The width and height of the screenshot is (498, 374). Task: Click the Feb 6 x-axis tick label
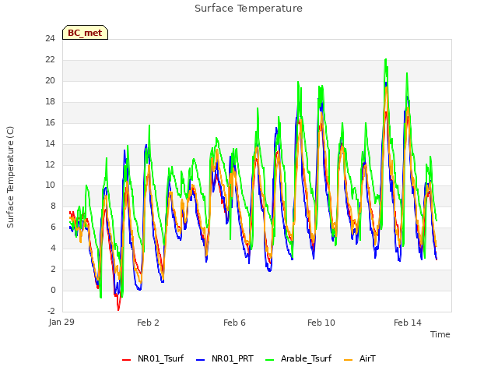click(234, 323)
